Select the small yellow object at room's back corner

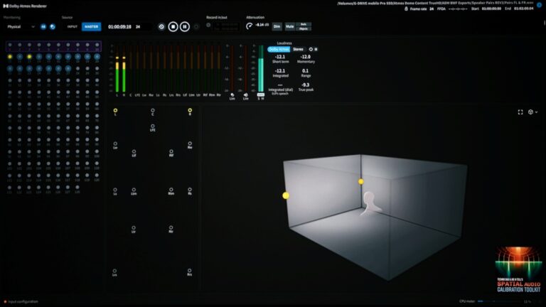[x=360, y=182]
